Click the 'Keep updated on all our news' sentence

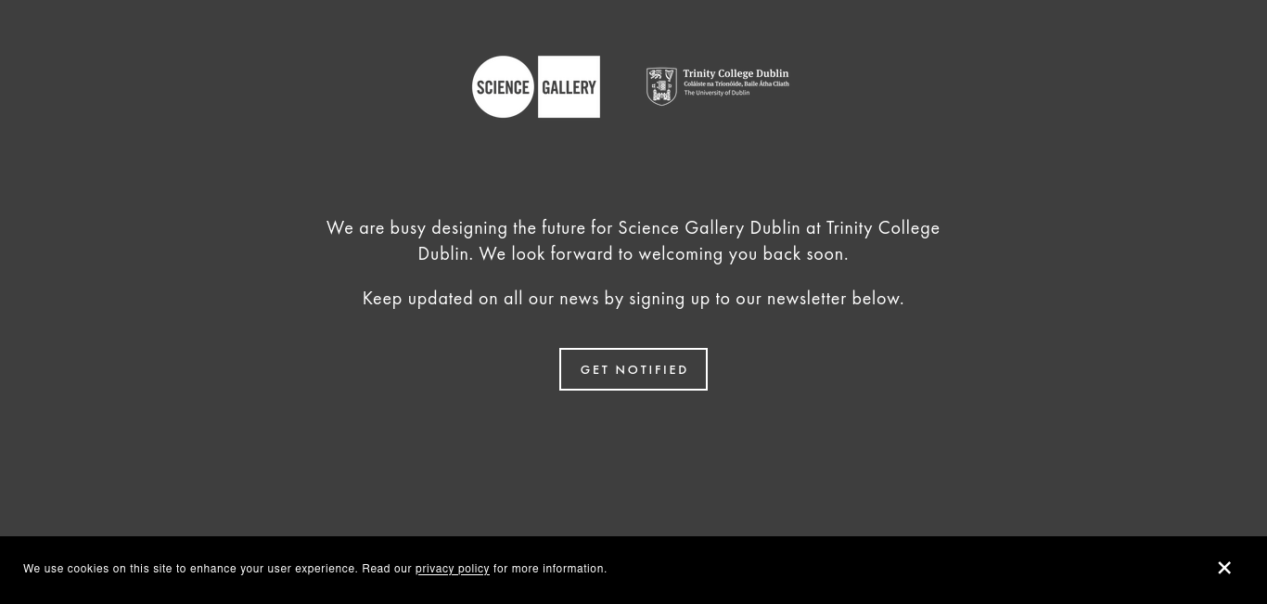click(633, 298)
